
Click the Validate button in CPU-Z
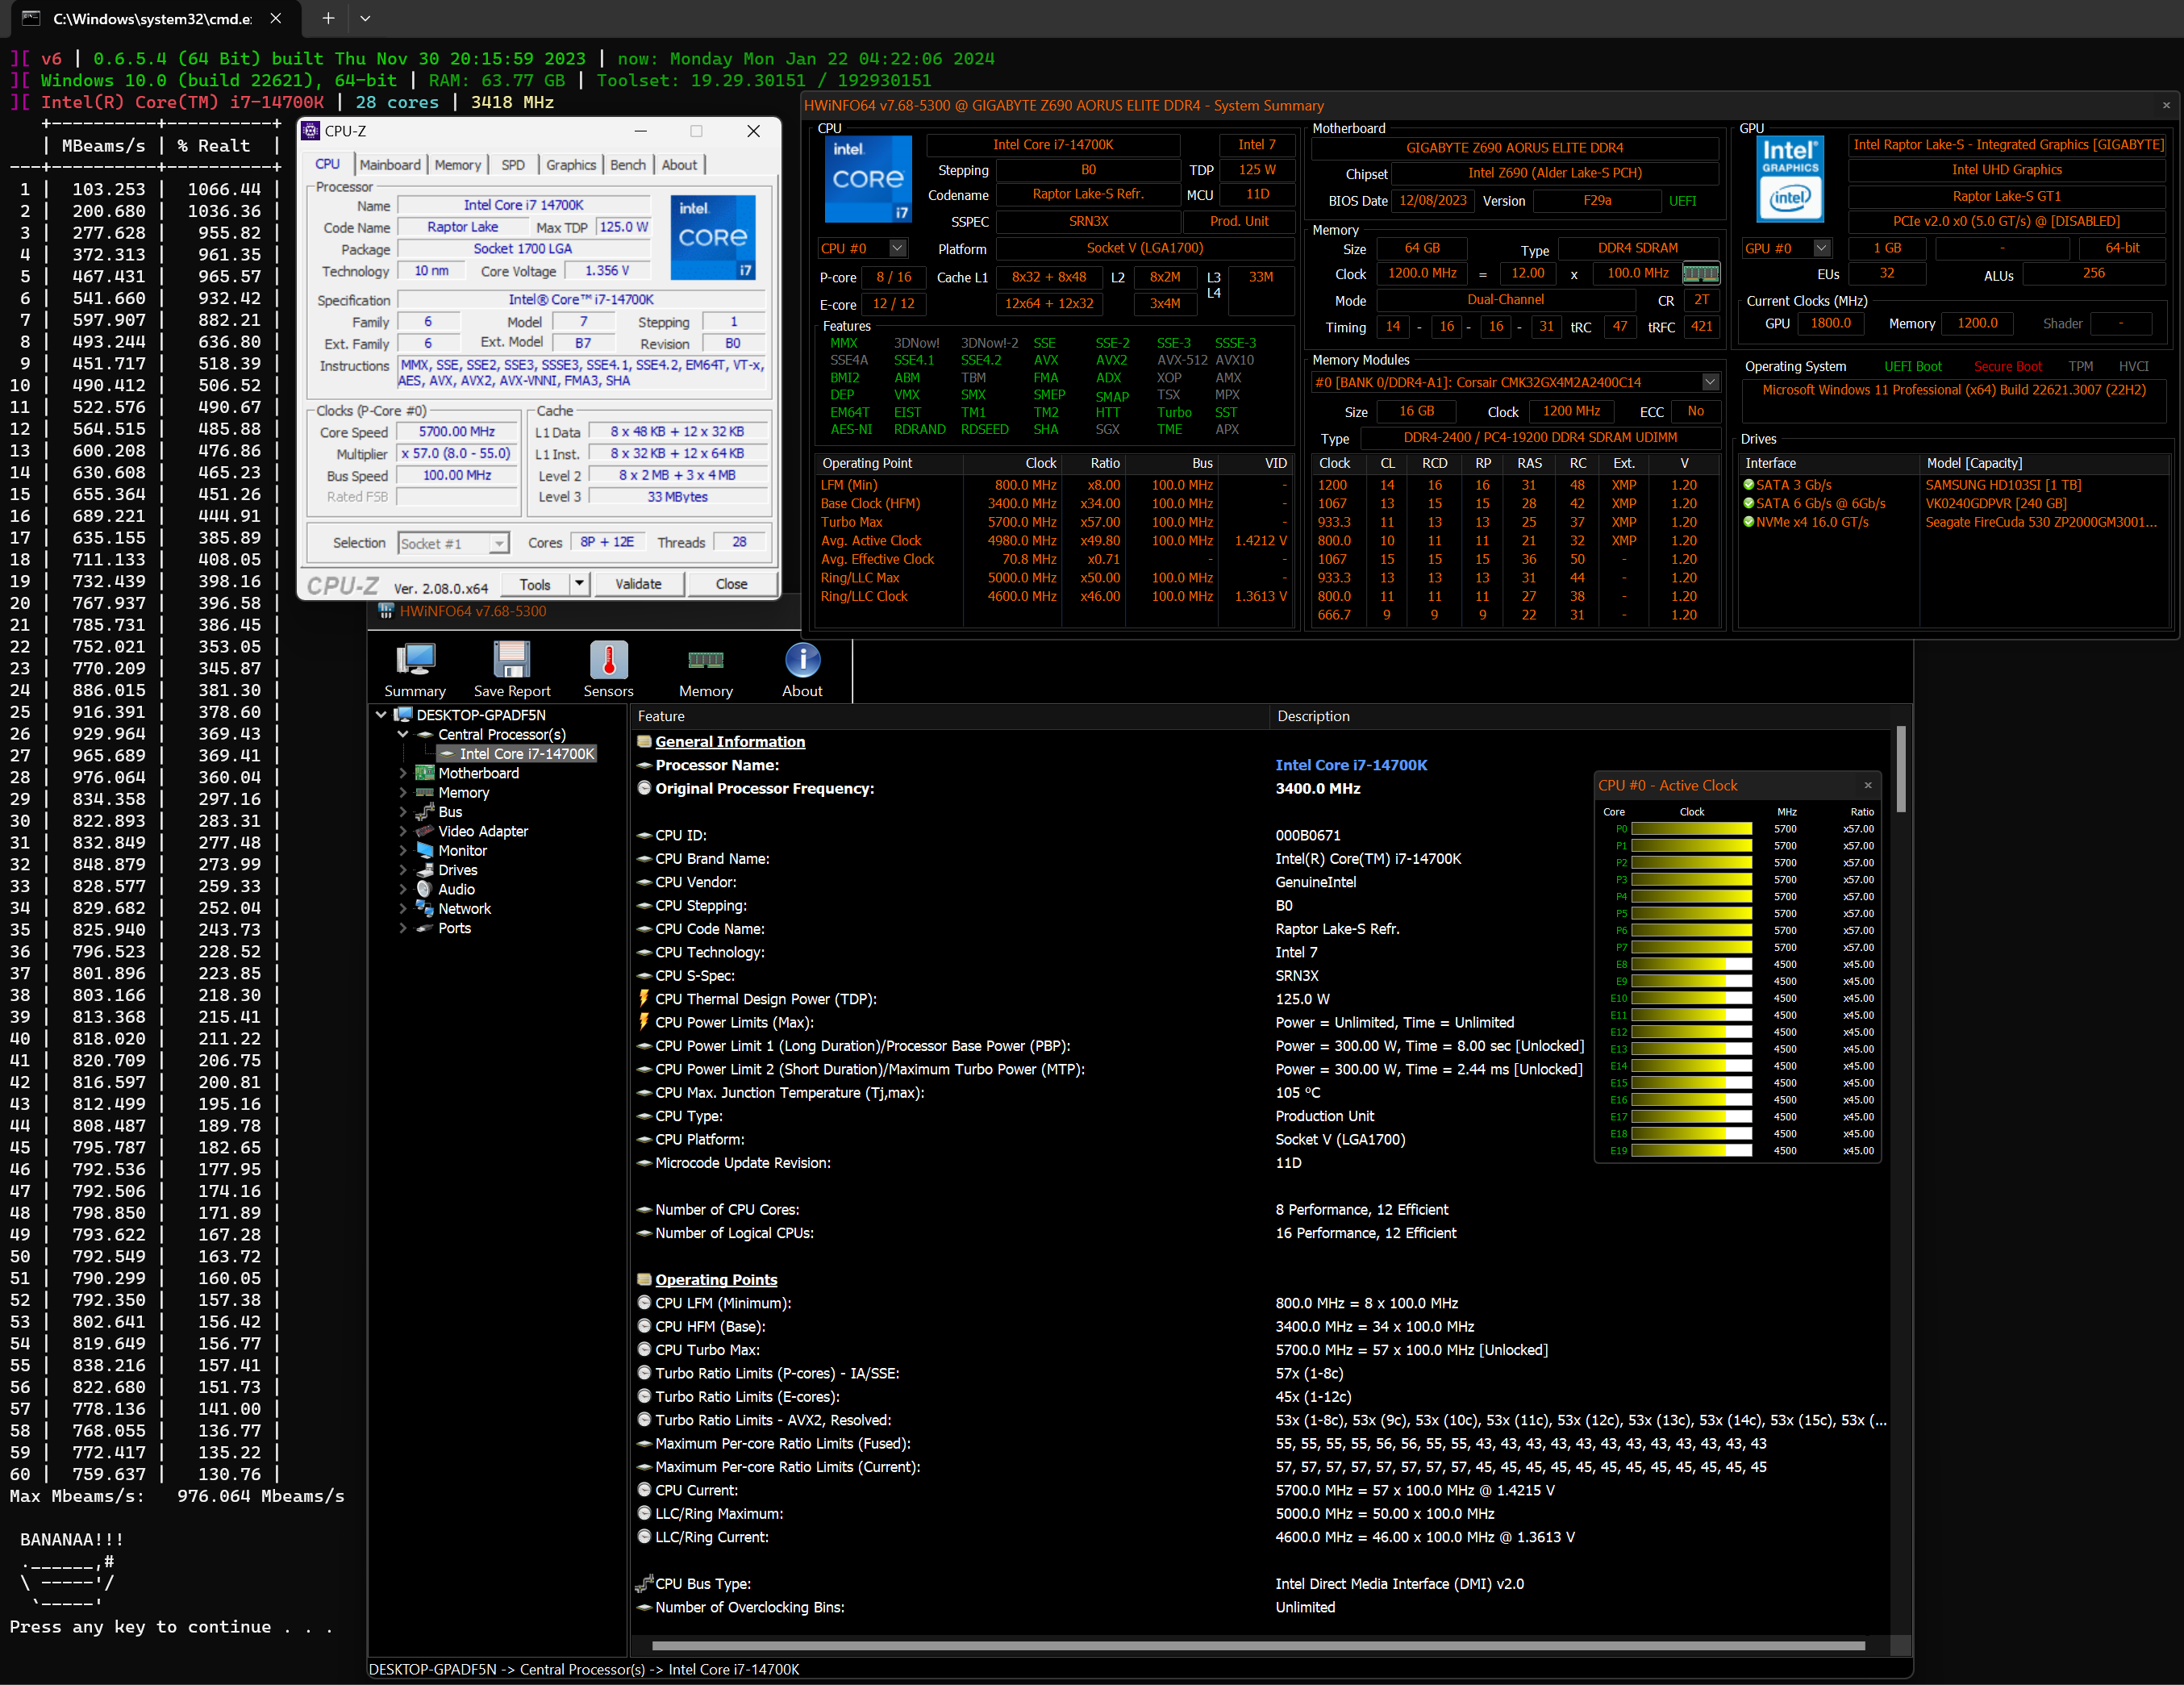pos(638,584)
